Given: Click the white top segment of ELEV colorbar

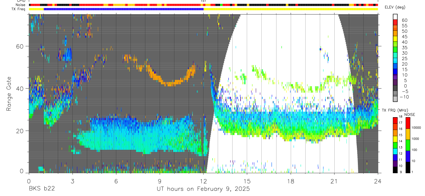Looking at the screenshot, I should click(x=395, y=17).
